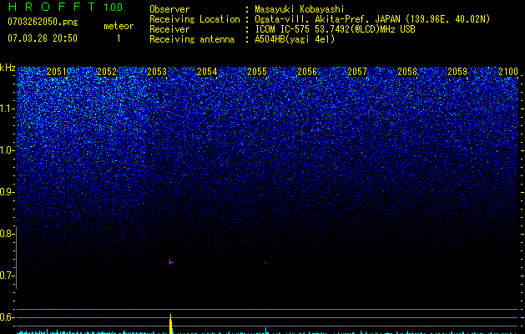Click the meteor count label
The height and width of the screenshot is (334, 525).
(x=119, y=26)
